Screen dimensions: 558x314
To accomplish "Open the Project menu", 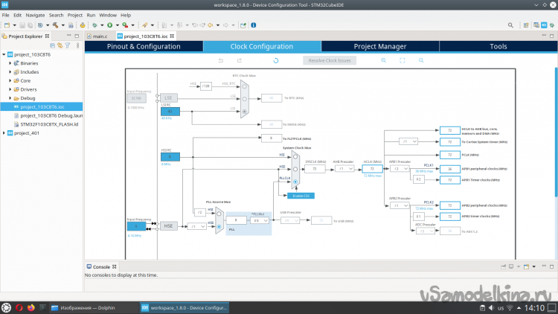I will 75,15.
